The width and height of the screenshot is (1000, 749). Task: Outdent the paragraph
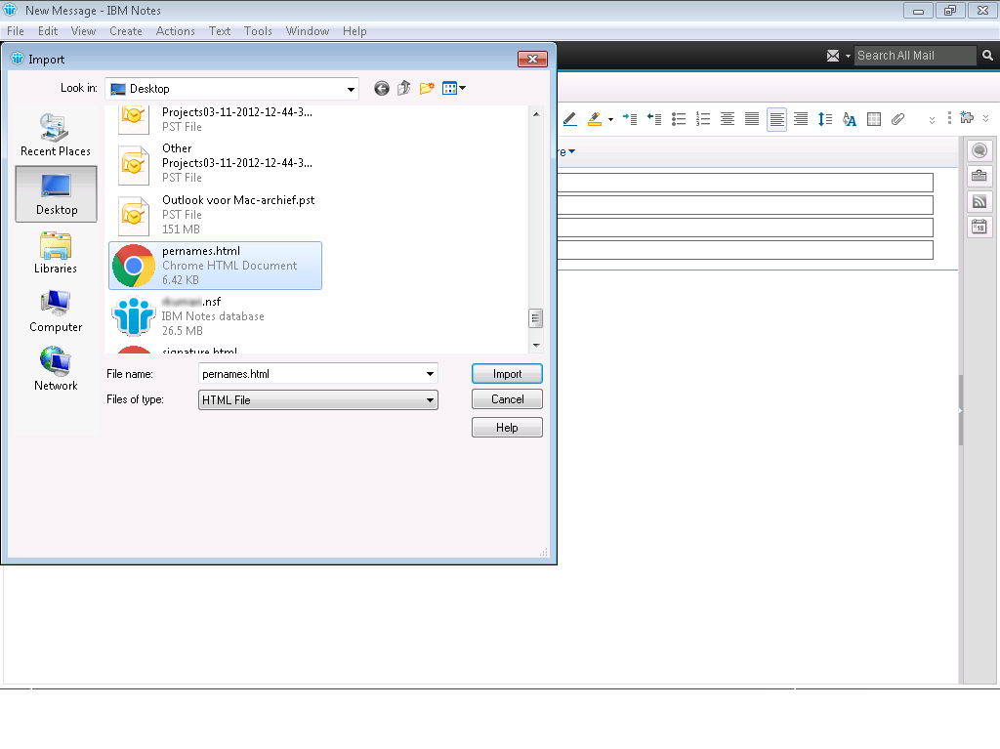[654, 119]
